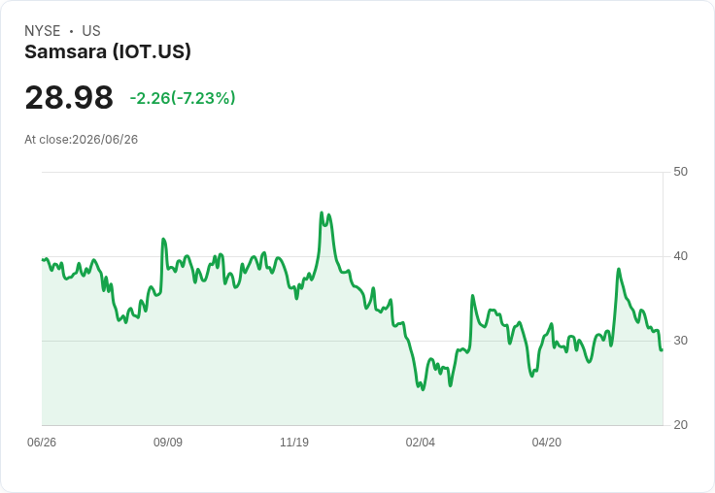Viewport: 715px width, 493px height.
Task: Click the -2.26(-7.23%) price change text
Action: coord(183,98)
